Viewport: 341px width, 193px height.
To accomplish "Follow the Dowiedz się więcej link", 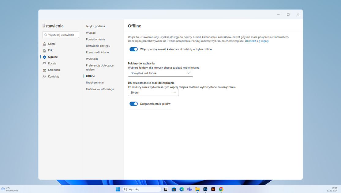I will coord(257,41).
